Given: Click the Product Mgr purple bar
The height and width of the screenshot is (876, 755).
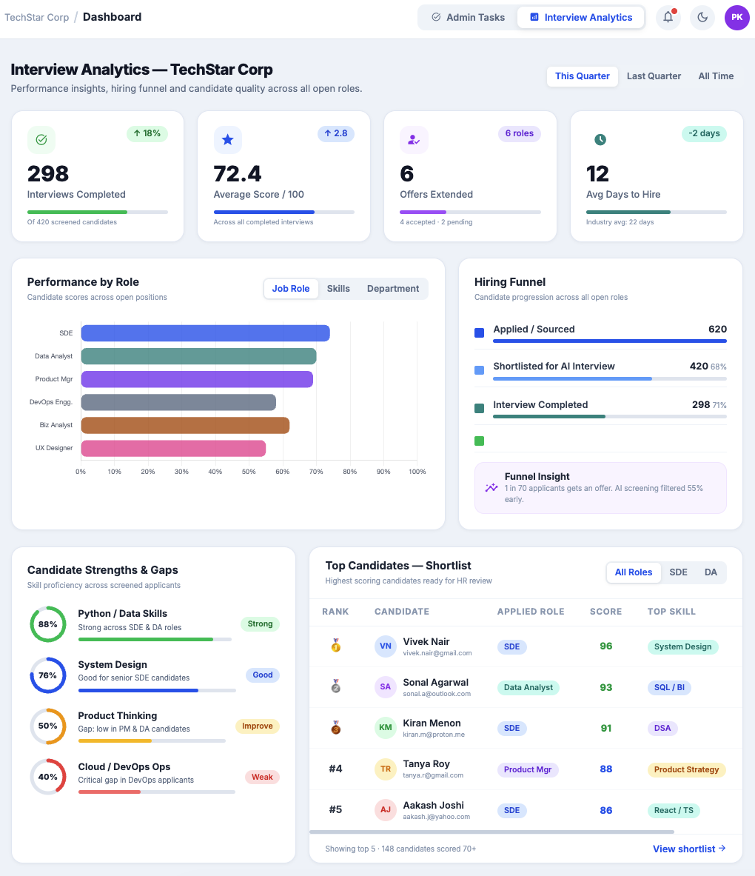Looking at the screenshot, I should pos(197,379).
